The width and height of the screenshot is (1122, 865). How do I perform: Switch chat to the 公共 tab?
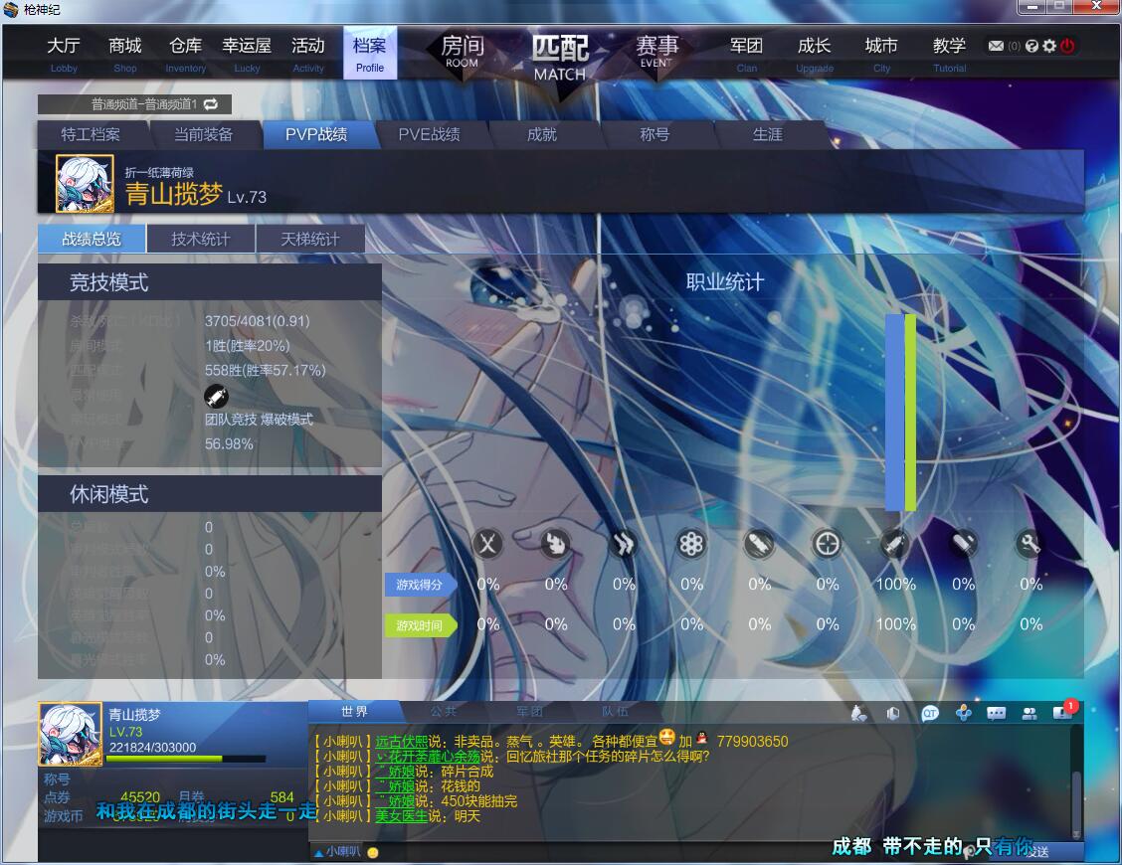click(444, 712)
